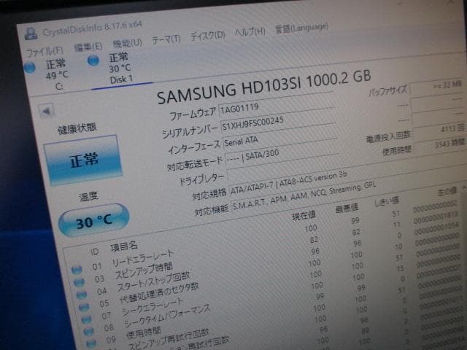
Task: Open the ヘルプ(H) menu
Action: pos(250,32)
